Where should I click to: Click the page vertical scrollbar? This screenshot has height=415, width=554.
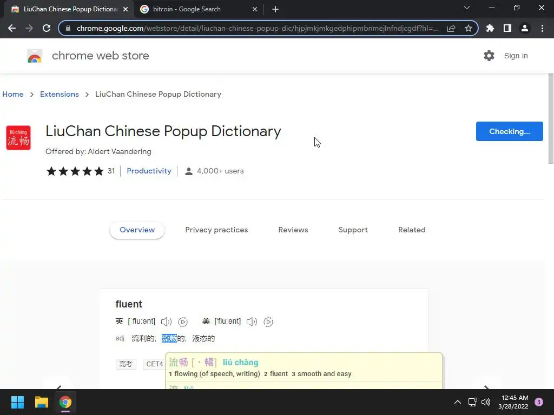[x=551, y=118]
